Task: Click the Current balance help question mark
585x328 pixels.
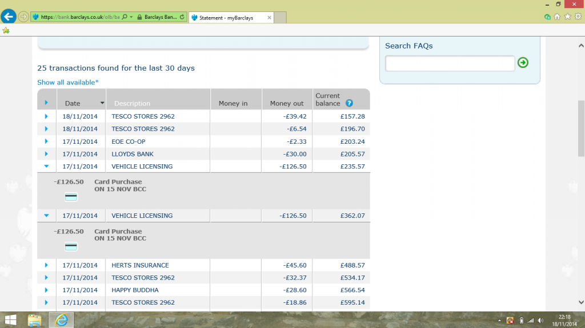Action: click(x=349, y=103)
